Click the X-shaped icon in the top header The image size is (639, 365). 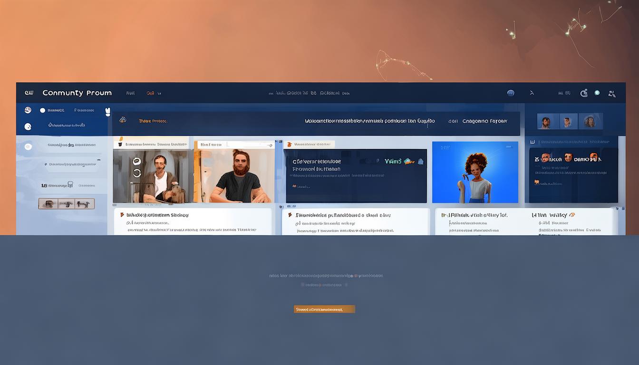[532, 93]
